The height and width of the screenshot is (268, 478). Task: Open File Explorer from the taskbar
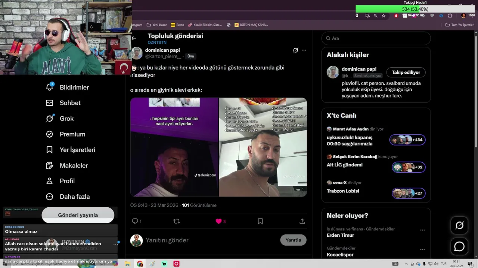pyautogui.click(x=127, y=264)
